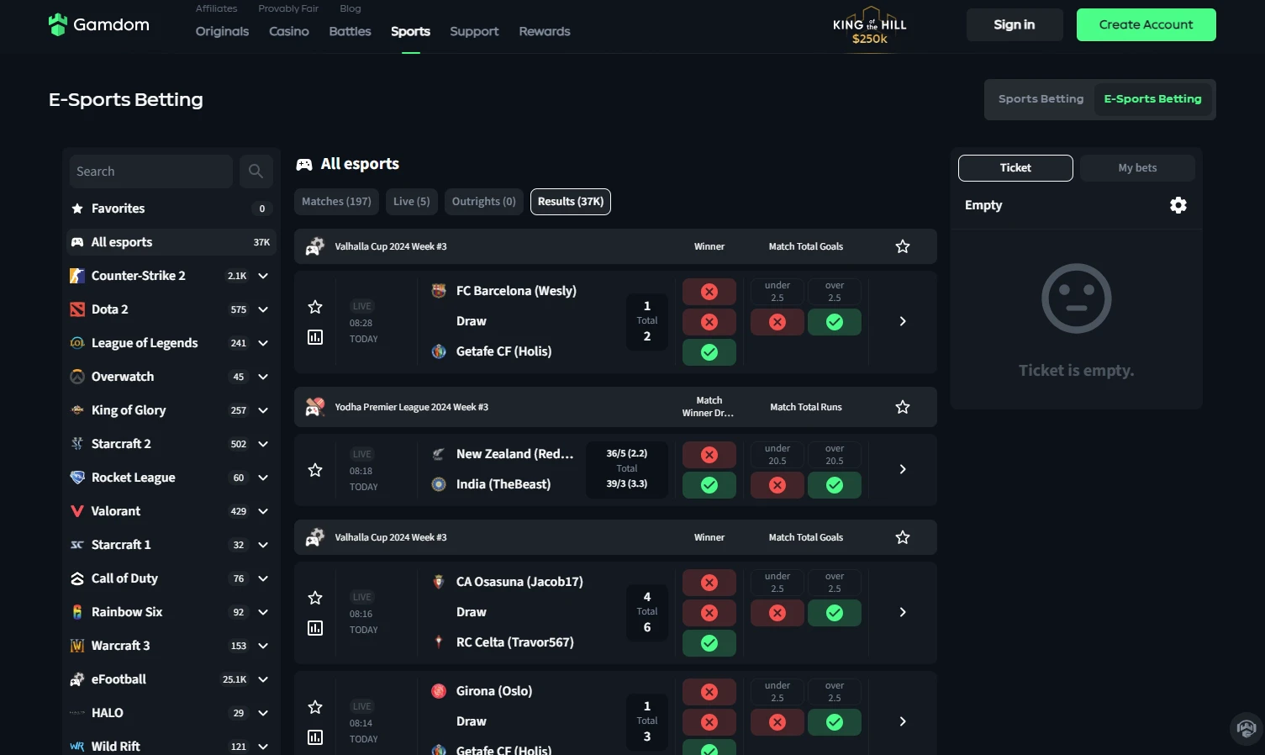Image resolution: width=1265 pixels, height=755 pixels.
Task: Click the Call of Duty icon
Action: point(77,578)
